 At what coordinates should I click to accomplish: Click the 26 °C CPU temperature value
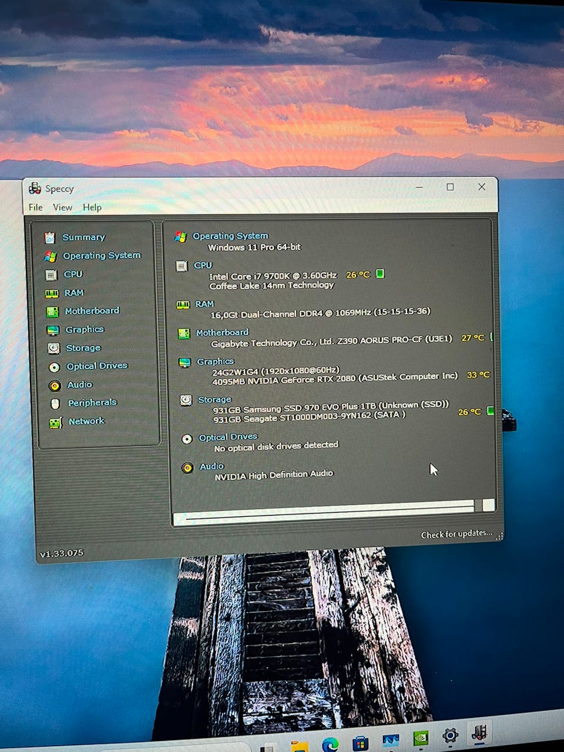click(358, 274)
